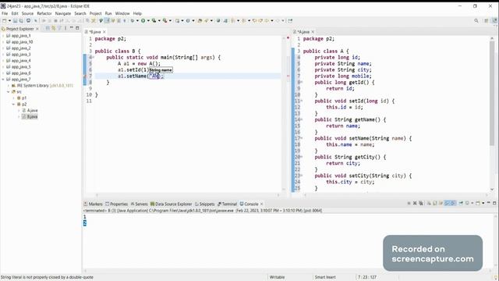Select the Java perspective icon
This screenshot has width=499, height=281.
click(494, 21)
